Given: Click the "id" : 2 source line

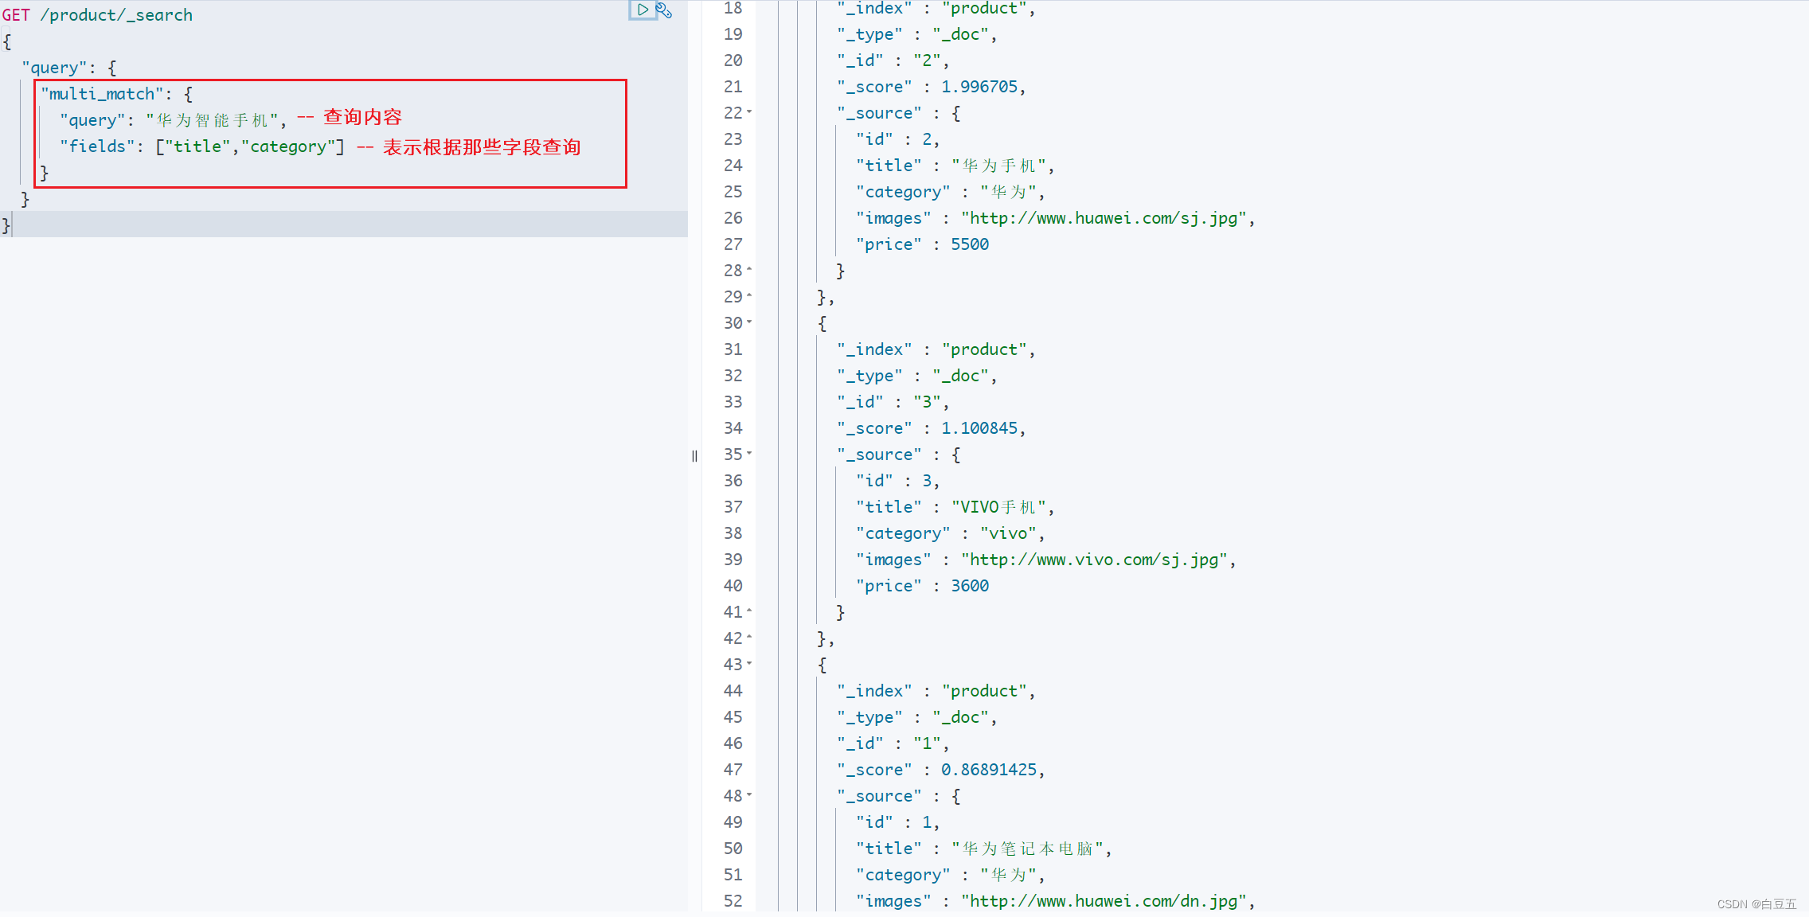Looking at the screenshot, I should tap(897, 139).
